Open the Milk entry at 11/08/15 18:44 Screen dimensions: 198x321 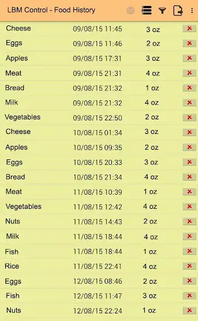(x=99, y=236)
